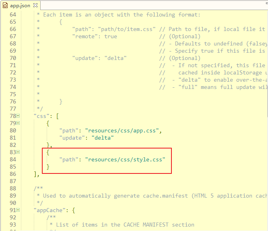Image resolution: width=268 pixels, height=231 pixels.
Task: Click line number 64 in gutter
Action: click(x=13, y=15)
